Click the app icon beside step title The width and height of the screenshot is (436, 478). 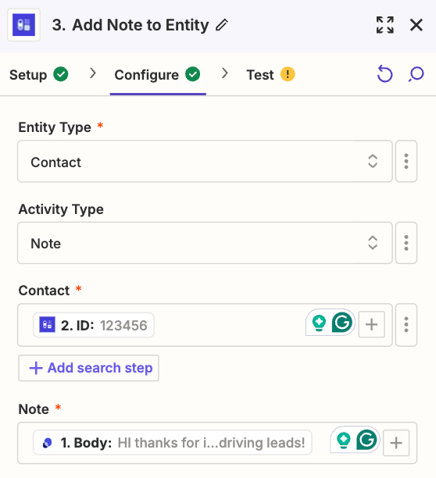click(x=23, y=25)
